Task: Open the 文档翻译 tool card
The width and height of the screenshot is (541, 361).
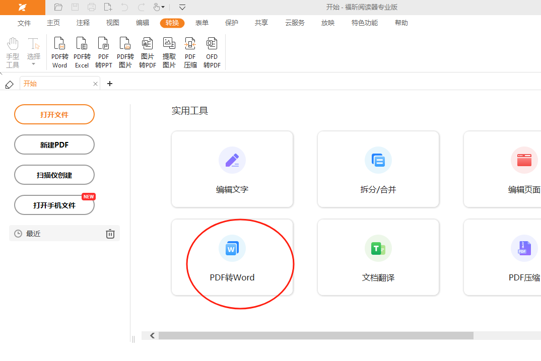Action: coord(378,257)
